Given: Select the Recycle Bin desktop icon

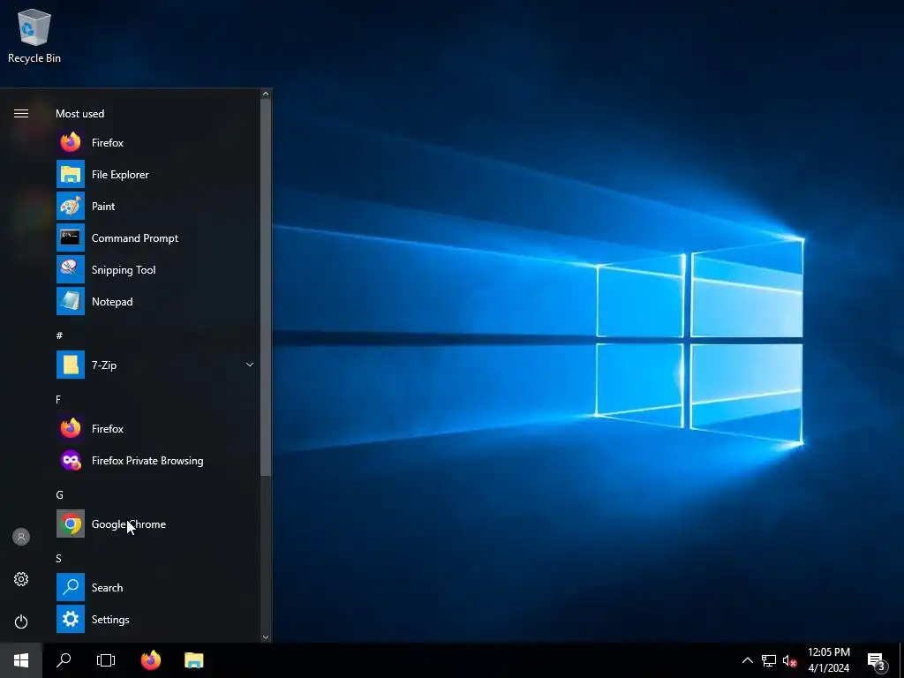Looking at the screenshot, I should pyautogui.click(x=34, y=35).
